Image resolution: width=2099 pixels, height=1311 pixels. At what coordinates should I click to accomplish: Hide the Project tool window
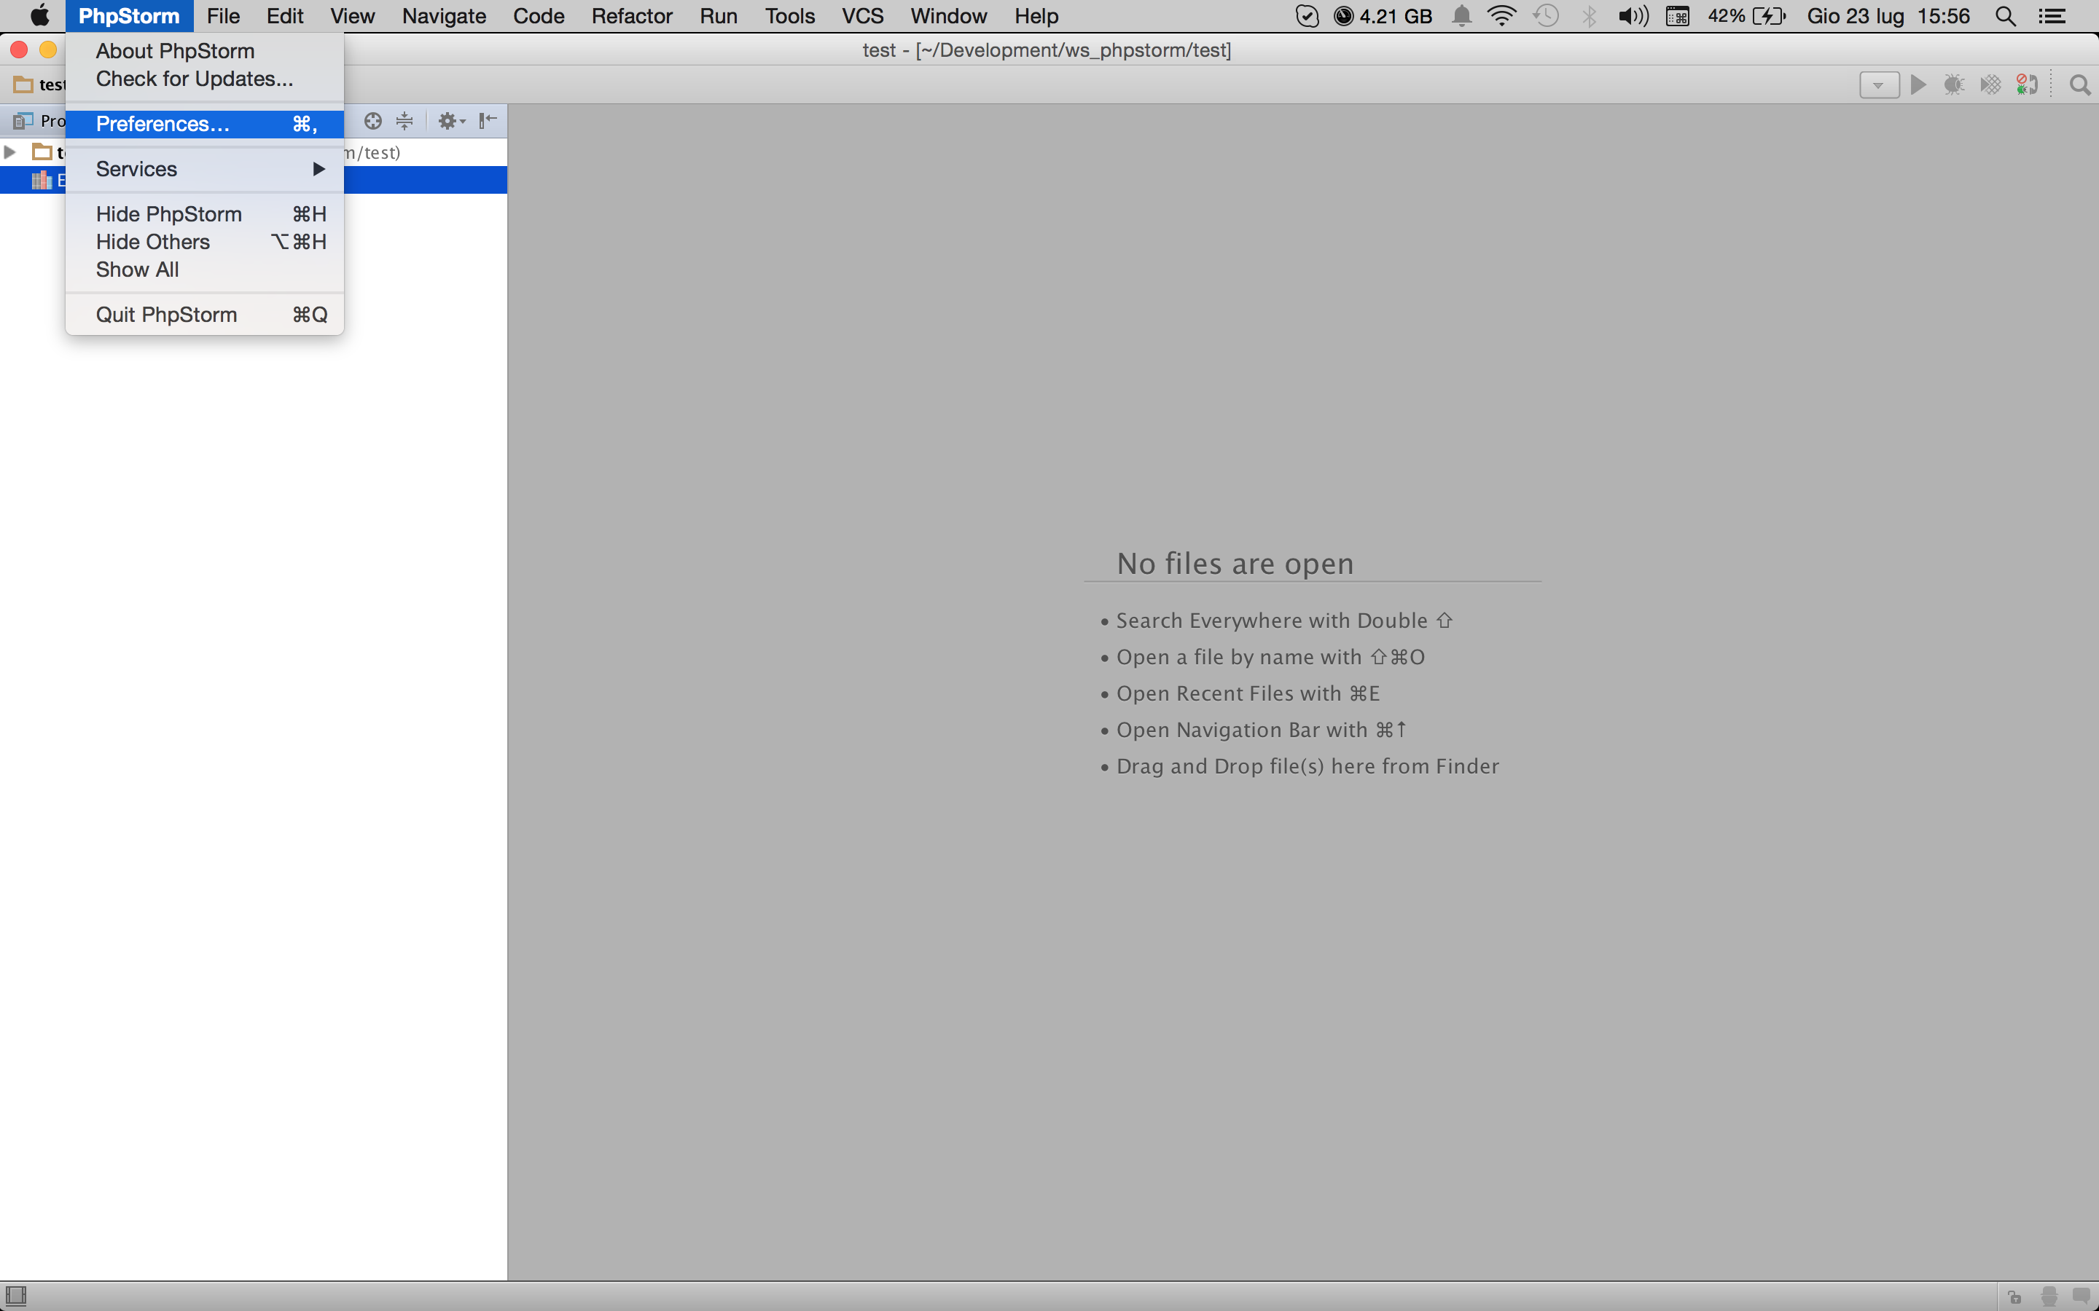click(x=488, y=120)
